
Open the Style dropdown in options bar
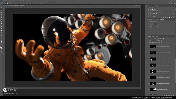[x=31, y=3]
